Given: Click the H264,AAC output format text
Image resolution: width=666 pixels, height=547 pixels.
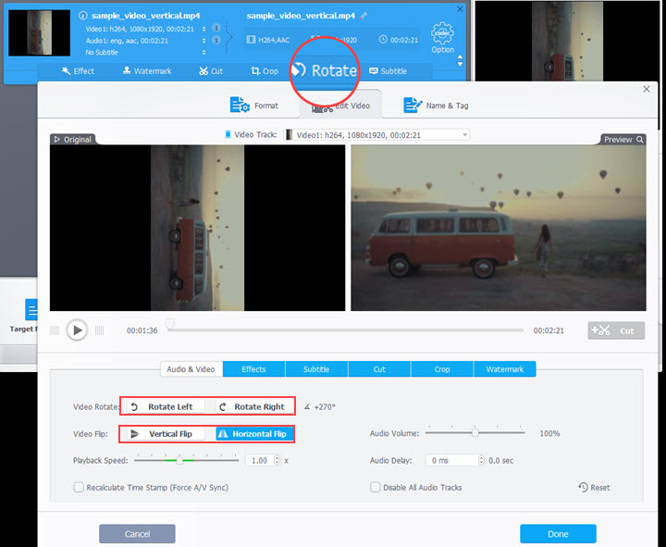Looking at the screenshot, I should click(x=274, y=40).
